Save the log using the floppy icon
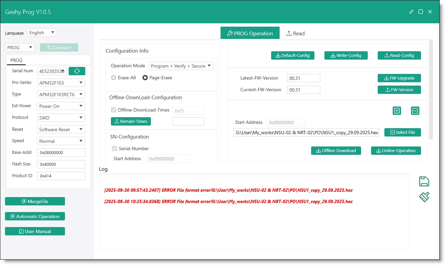This screenshot has width=445, height=265. (424, 181)
